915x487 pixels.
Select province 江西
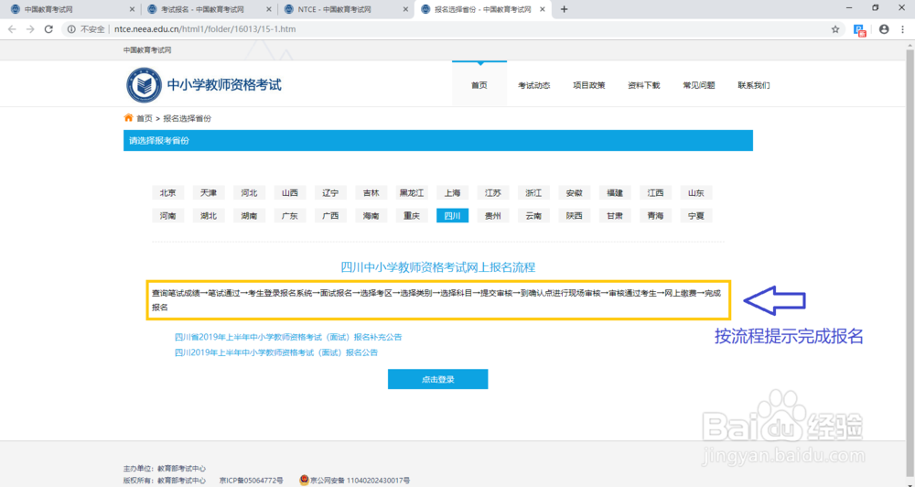tap(655, 193)
